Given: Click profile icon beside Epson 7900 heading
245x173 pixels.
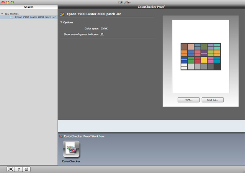Looking at the screenshot, I should (x=62, y=14).
